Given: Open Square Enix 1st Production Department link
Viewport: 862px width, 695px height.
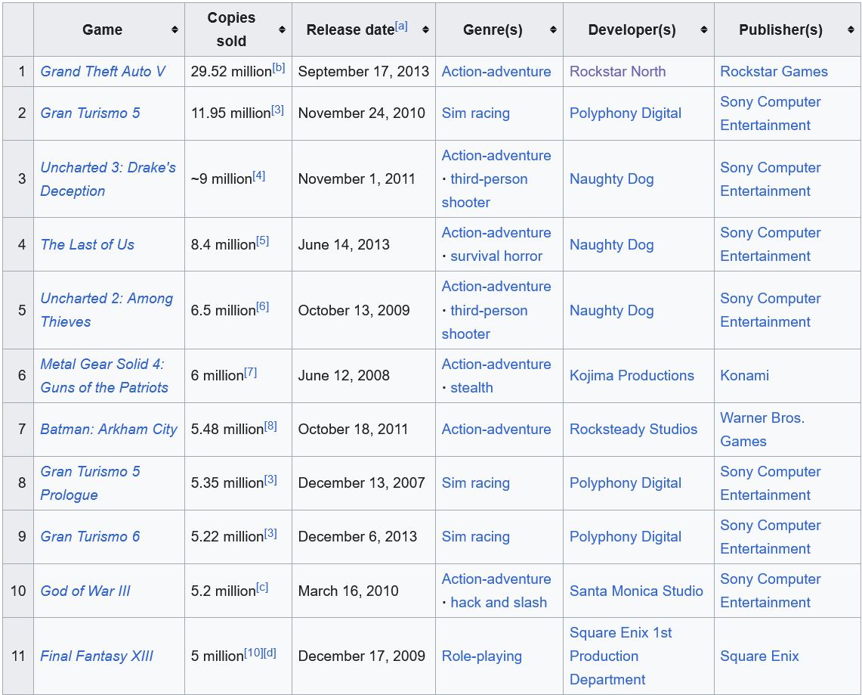Looking at the screenshot, I should point(621,656).
